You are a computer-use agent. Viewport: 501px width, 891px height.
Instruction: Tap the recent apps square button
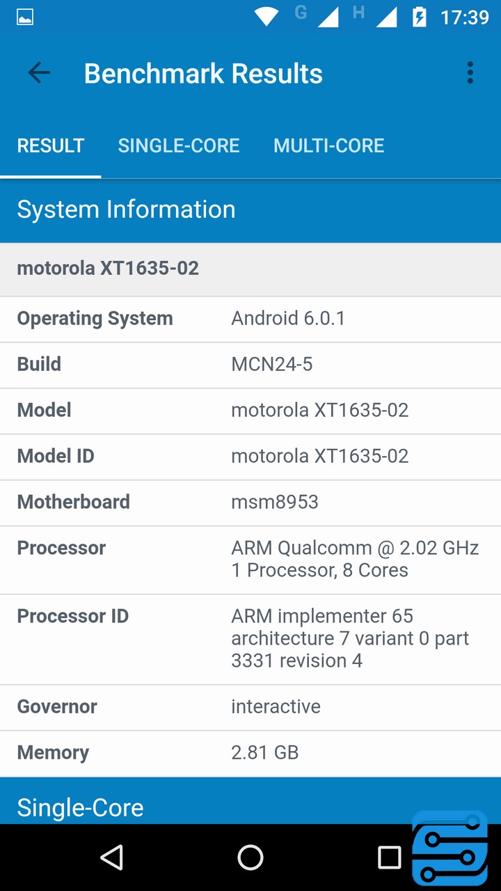click(390, 858)
